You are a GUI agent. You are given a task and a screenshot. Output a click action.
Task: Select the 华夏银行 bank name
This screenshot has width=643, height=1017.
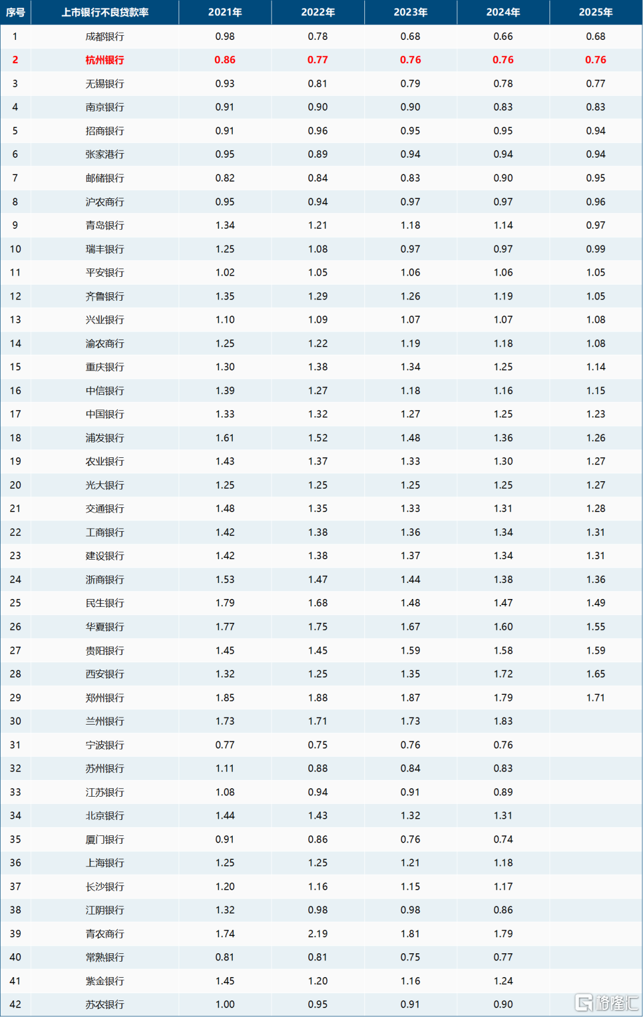click(105, 627)
